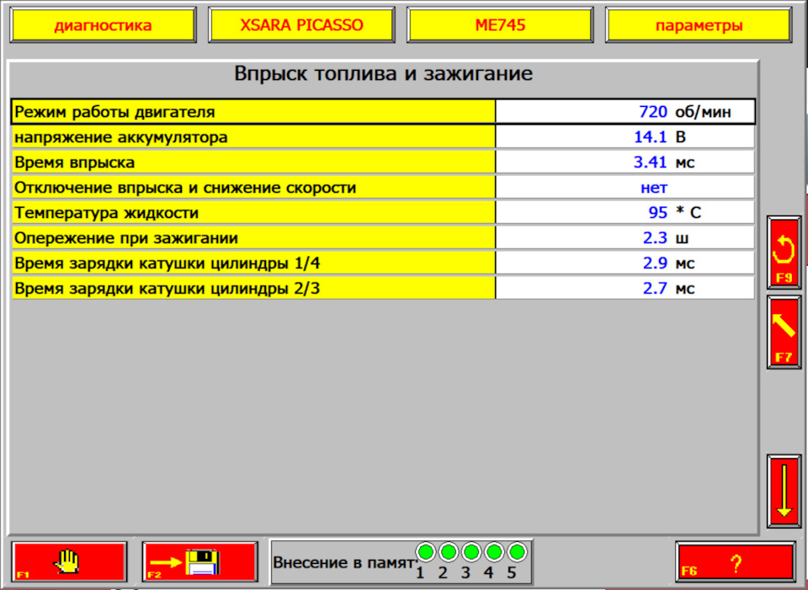Click memory slot 2 green circle icon
The width and height of the screenshot is (808, 590).
[450, 551]
